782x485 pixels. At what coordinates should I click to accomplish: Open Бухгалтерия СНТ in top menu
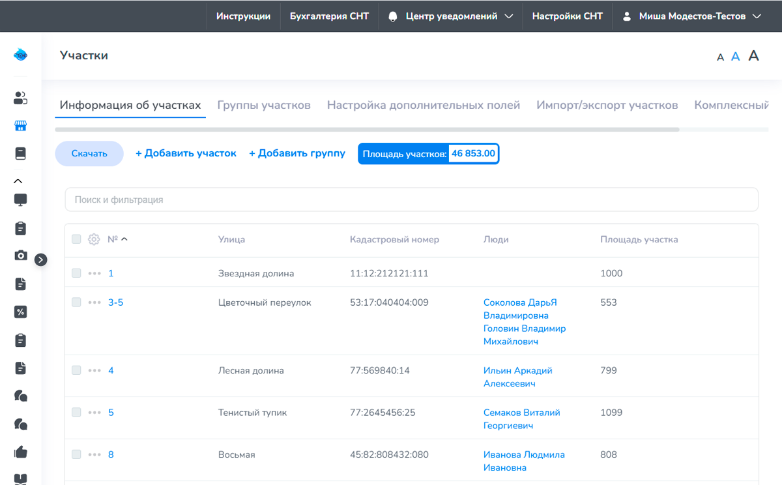pyautogui.click(x=329, y=16)
